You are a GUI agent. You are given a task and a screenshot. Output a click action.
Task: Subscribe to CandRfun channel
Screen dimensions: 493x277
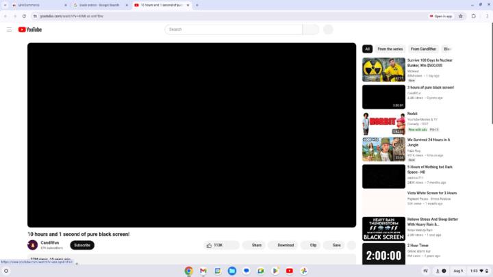82,245
